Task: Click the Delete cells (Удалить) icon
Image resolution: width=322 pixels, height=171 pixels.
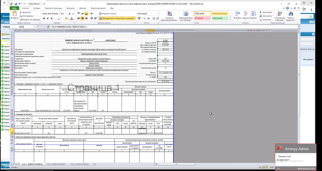Action: click(x=245, y=14)
